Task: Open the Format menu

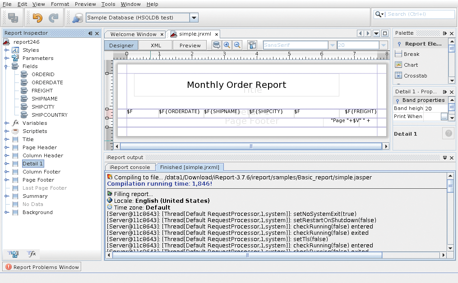Action: click(x=60, y=4)
